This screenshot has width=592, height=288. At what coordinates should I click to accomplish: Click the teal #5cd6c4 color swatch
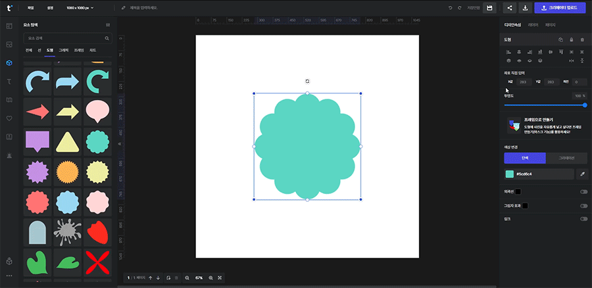coord(510,174)
